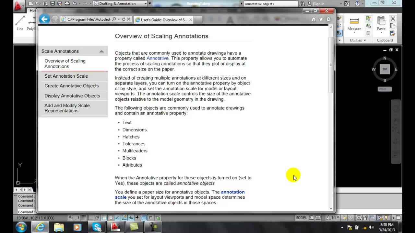Click the Favorites star icon
Screen dimensions: 415x233
coord(321,19)
